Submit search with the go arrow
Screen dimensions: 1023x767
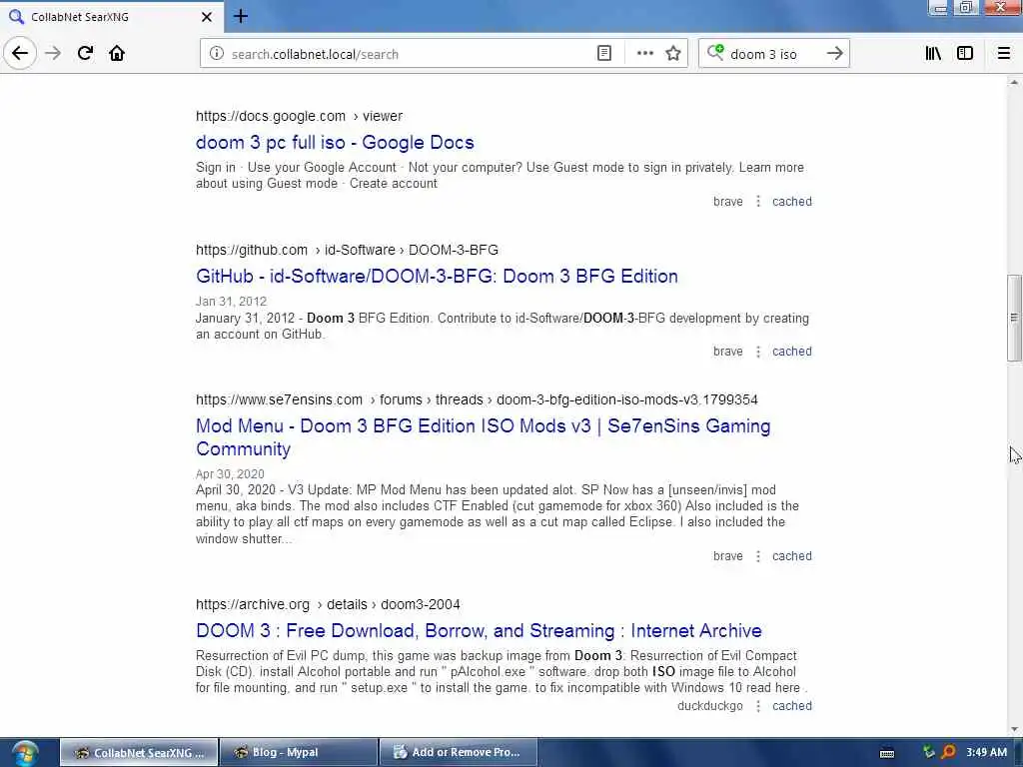pos(834,54)
